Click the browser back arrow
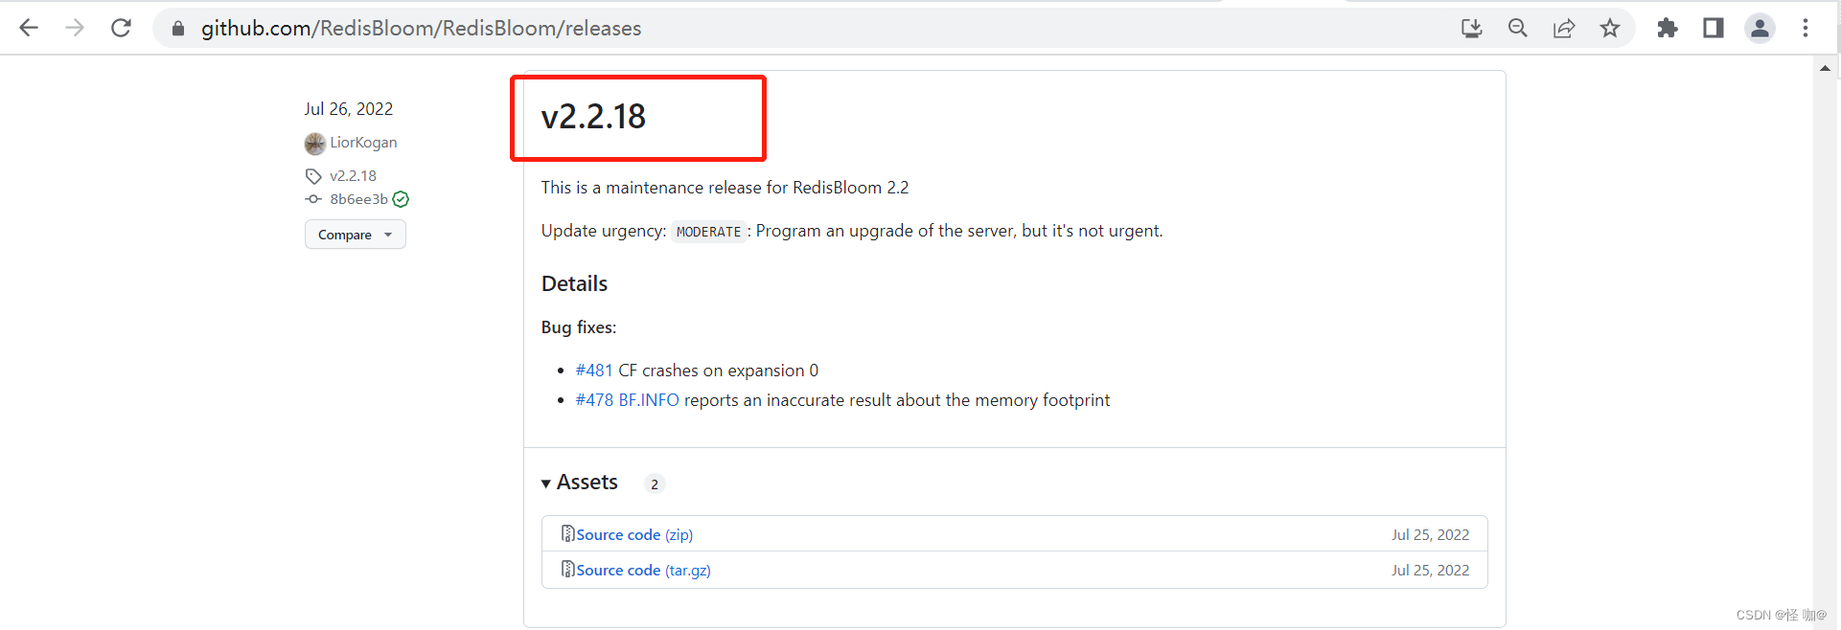Image resolution: width=1841 pixels, height=630 pixels. pyautogui.click(x=29, y=28)
